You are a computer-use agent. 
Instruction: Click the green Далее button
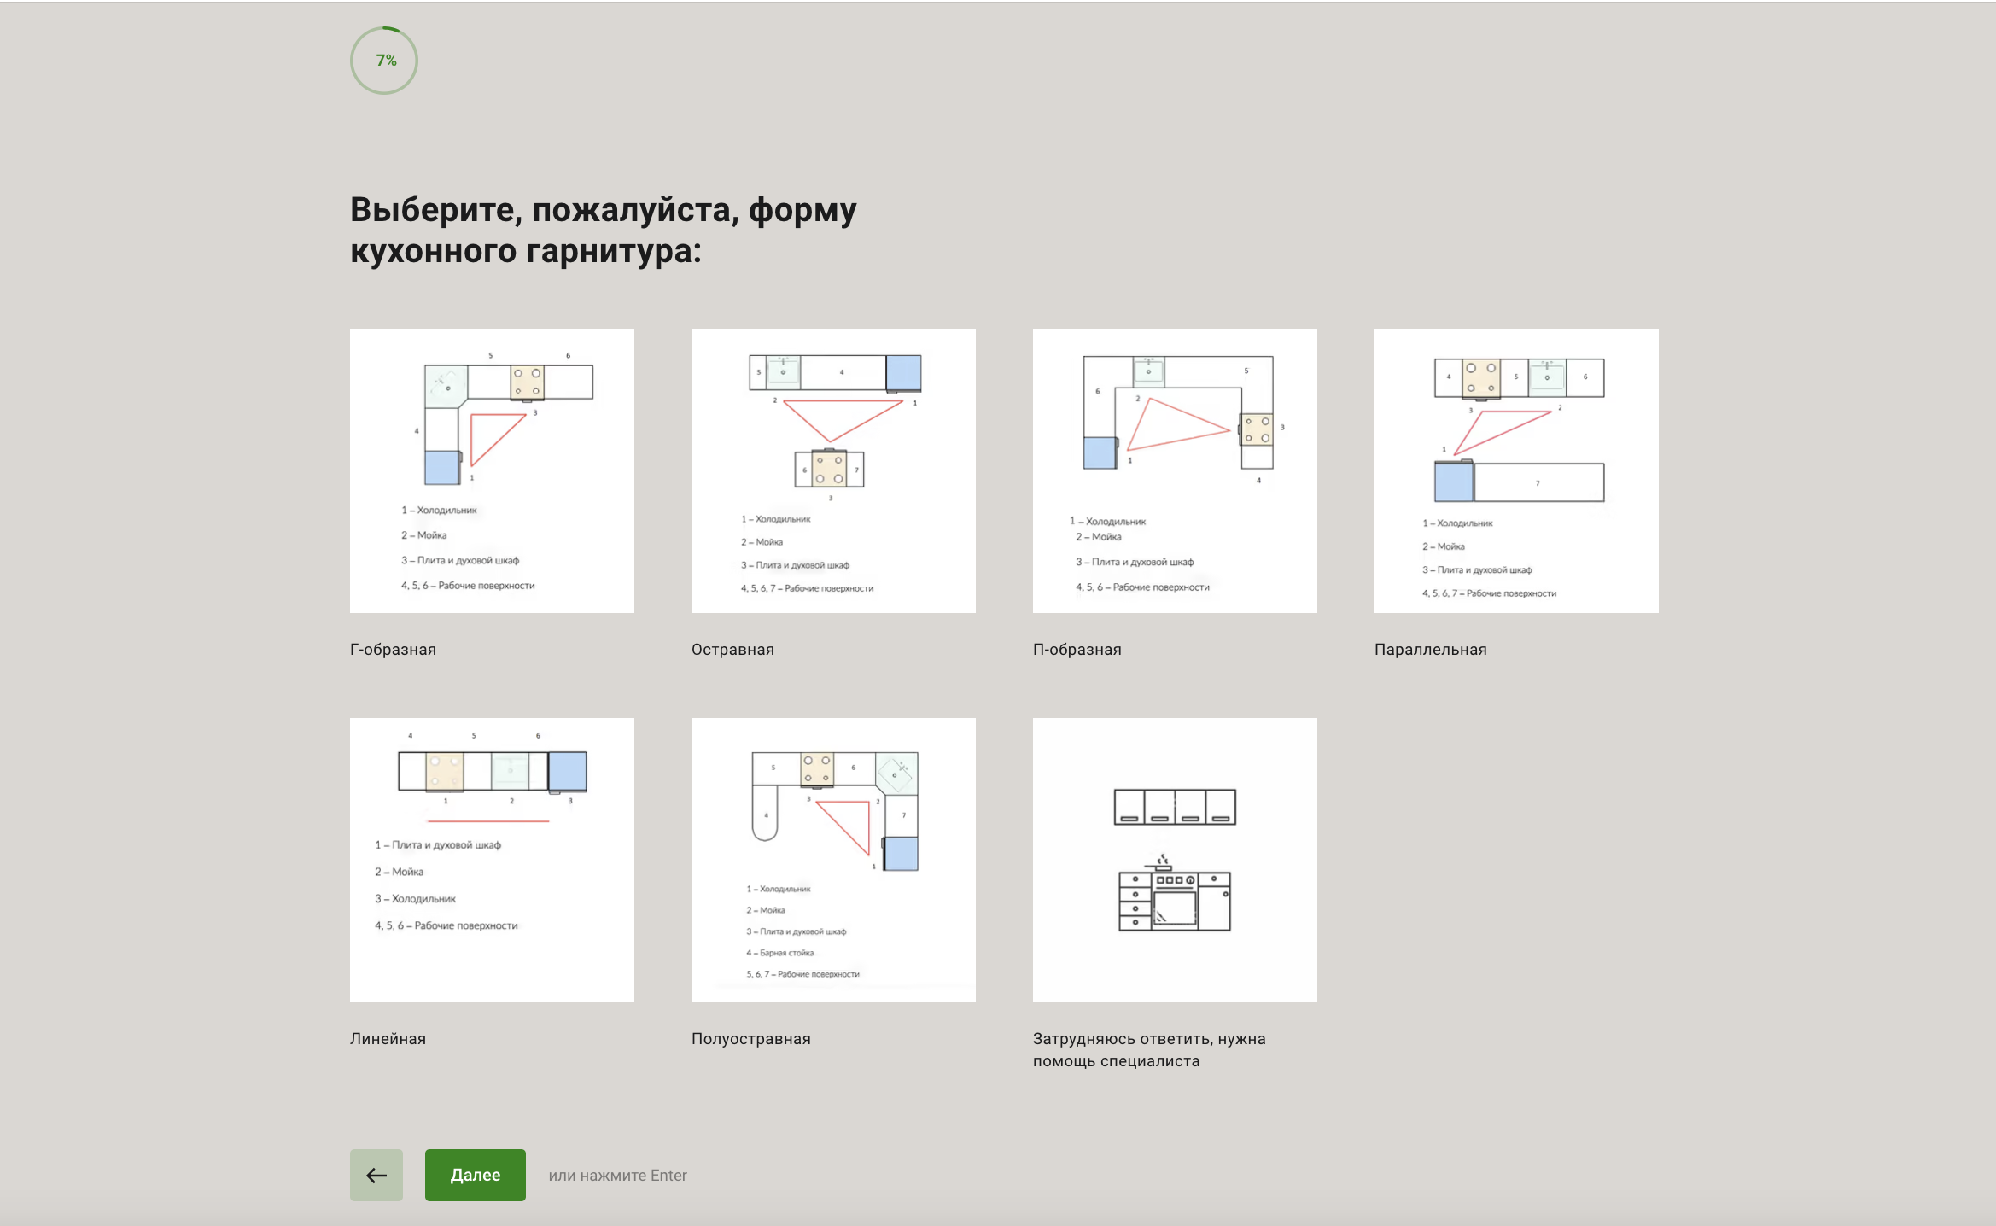pos(475,1175)
